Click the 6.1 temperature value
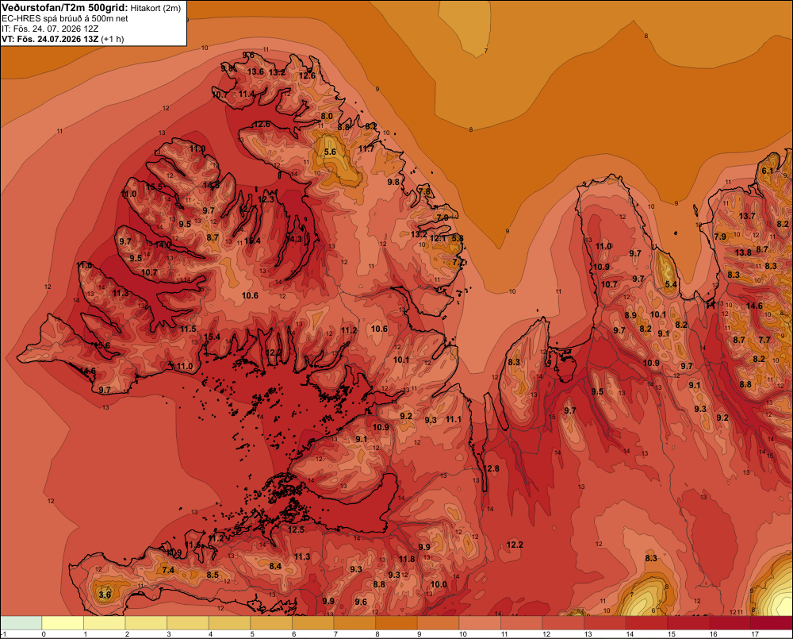Screen dimensions: 793x639 point(768,171)
